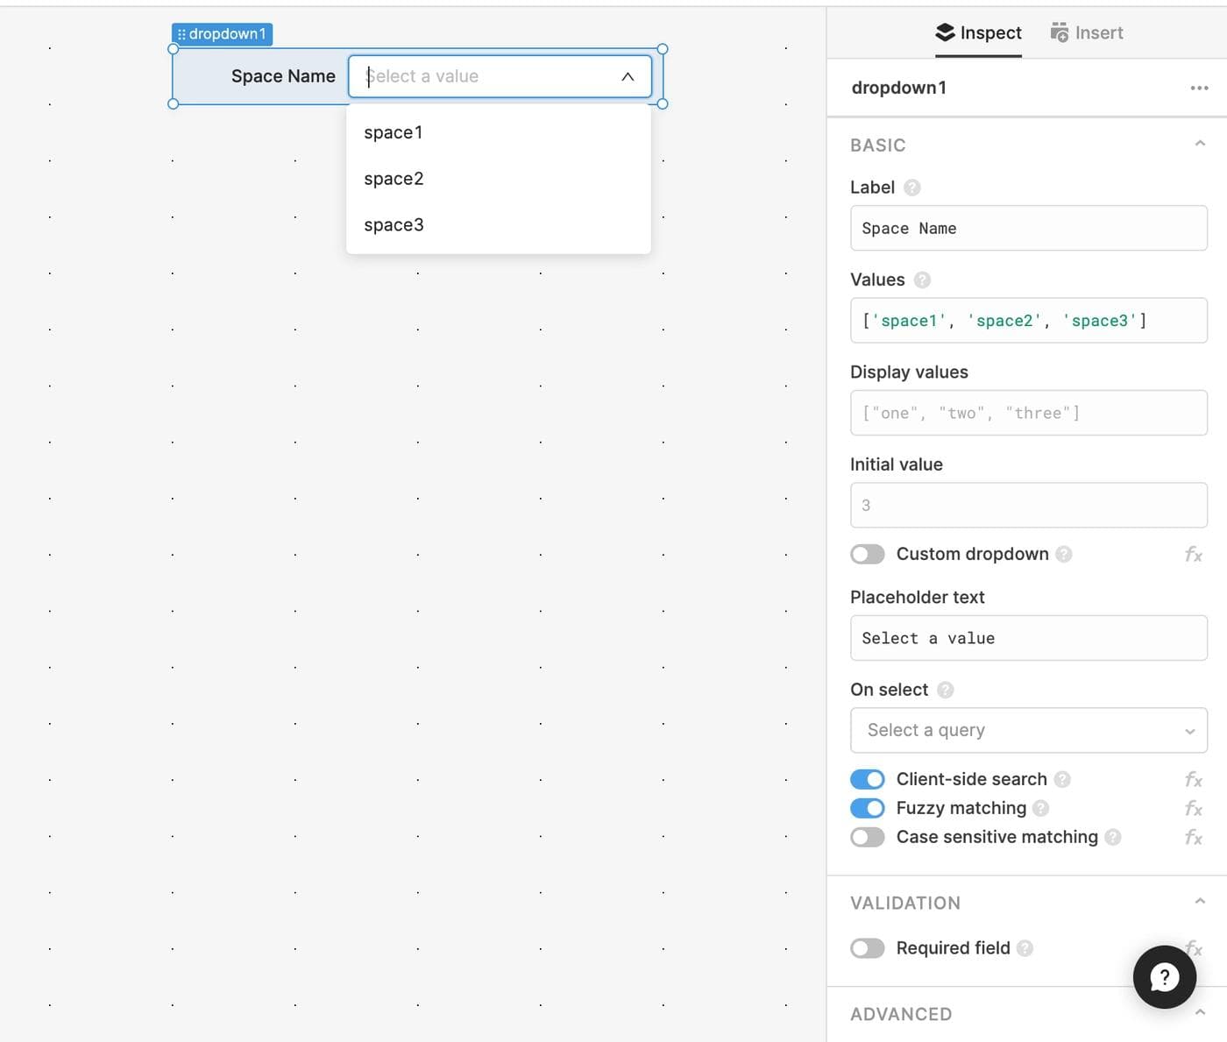Click the Placeholder text input field
Image resolution: width=1227 pixels, height=1042 pixels.
[1028, 638]
